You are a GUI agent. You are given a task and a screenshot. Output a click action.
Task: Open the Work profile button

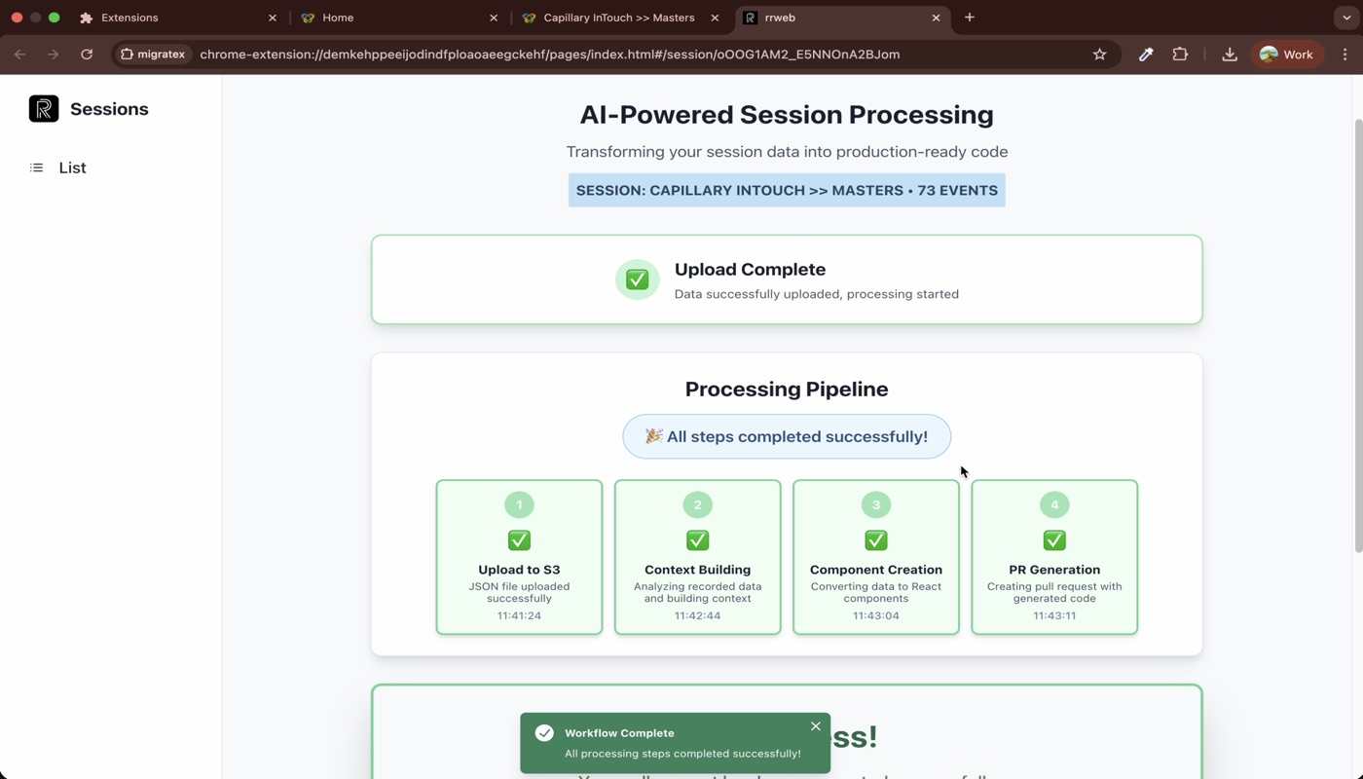pyautogui.click(x=1287, y=55)
